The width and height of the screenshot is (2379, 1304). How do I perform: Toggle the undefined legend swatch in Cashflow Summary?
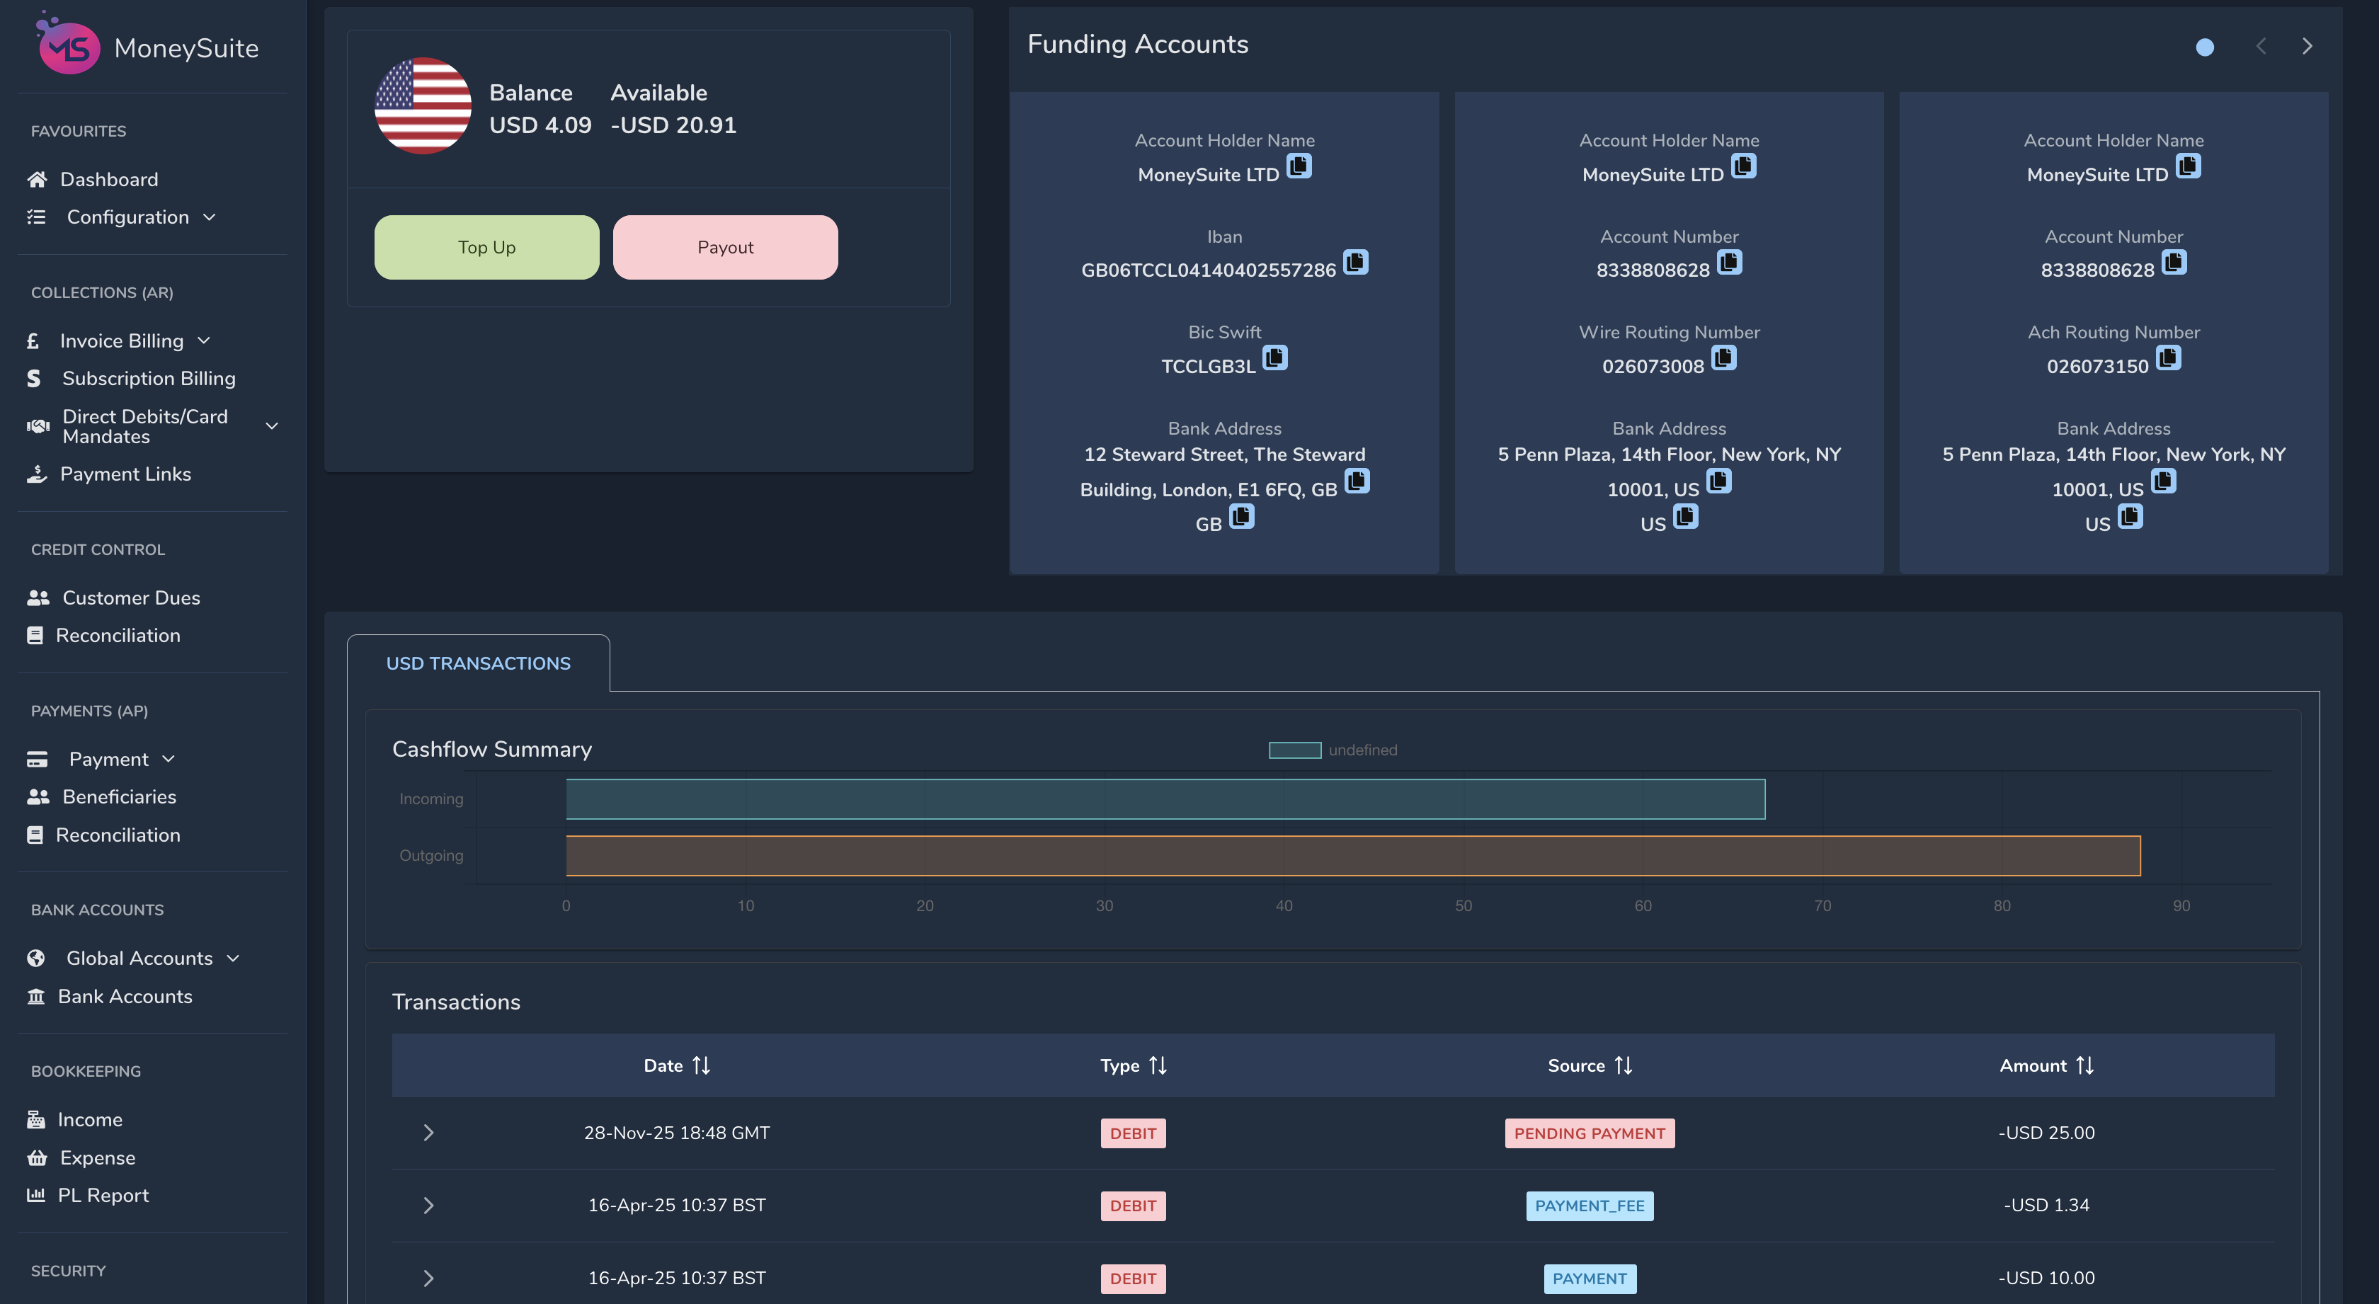tap(1295, 750)
